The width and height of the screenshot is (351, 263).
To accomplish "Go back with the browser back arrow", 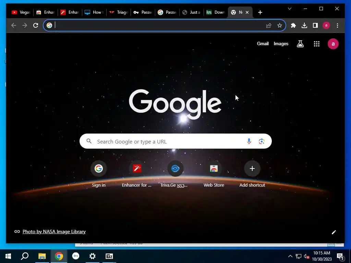I will 14,25.
